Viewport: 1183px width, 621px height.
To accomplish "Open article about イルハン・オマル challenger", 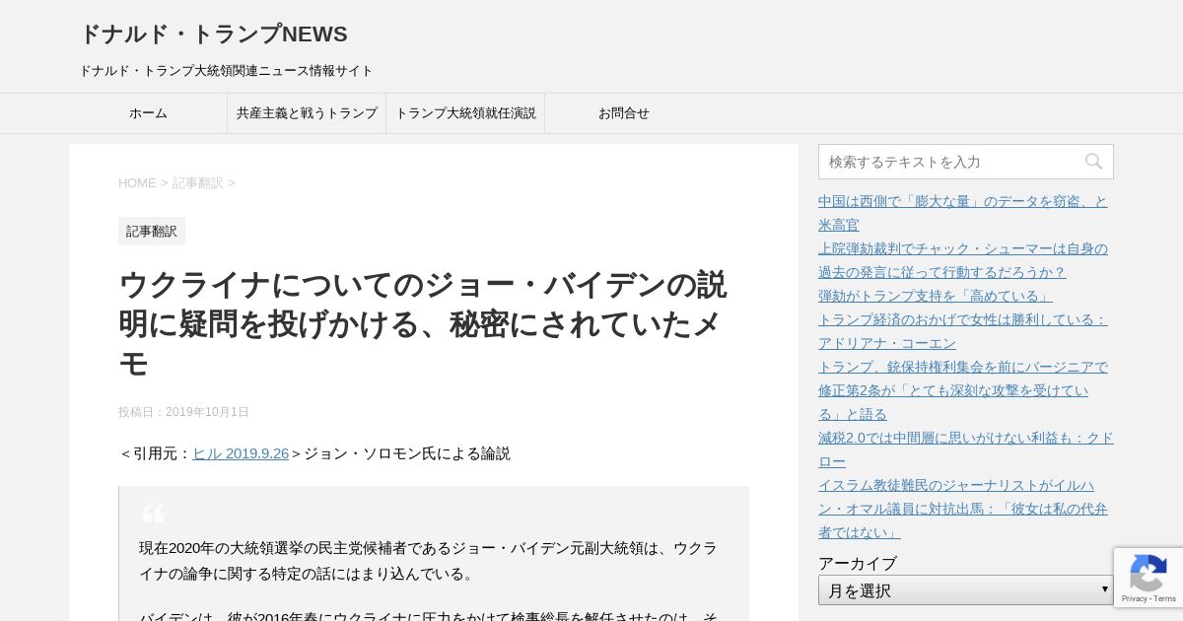I will [963, 509].
